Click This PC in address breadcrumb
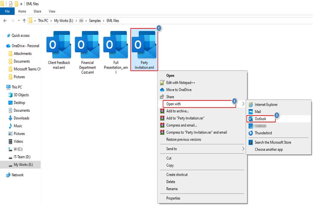313x205 pixels. coord(43,20)
